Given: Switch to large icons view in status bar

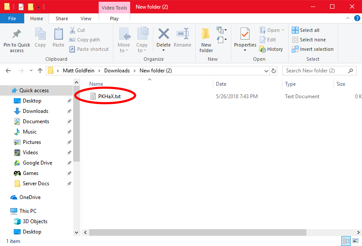Looking at the screenshot, I should pyautogui.click(x=356, y=241).
